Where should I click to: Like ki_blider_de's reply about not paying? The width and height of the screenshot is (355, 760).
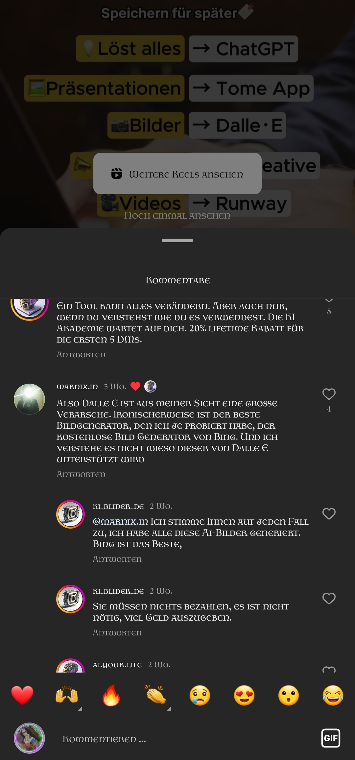coord(329,599)
